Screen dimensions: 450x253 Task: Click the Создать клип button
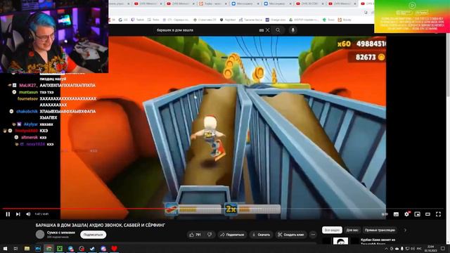(291, 235)
